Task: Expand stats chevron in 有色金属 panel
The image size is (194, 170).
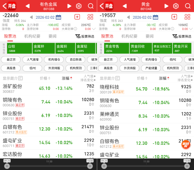Action: pos(94,29)
